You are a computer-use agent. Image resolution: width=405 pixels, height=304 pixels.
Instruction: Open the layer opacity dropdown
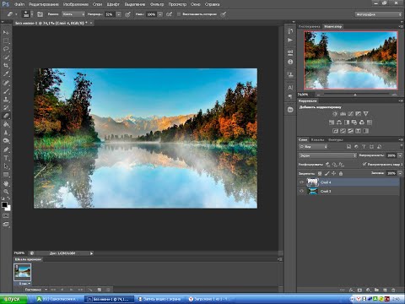[400, 155]
